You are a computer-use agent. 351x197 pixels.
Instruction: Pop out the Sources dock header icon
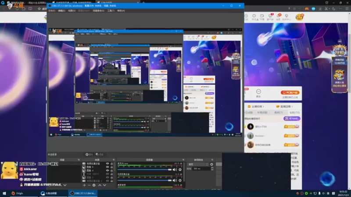click(114, 160)
